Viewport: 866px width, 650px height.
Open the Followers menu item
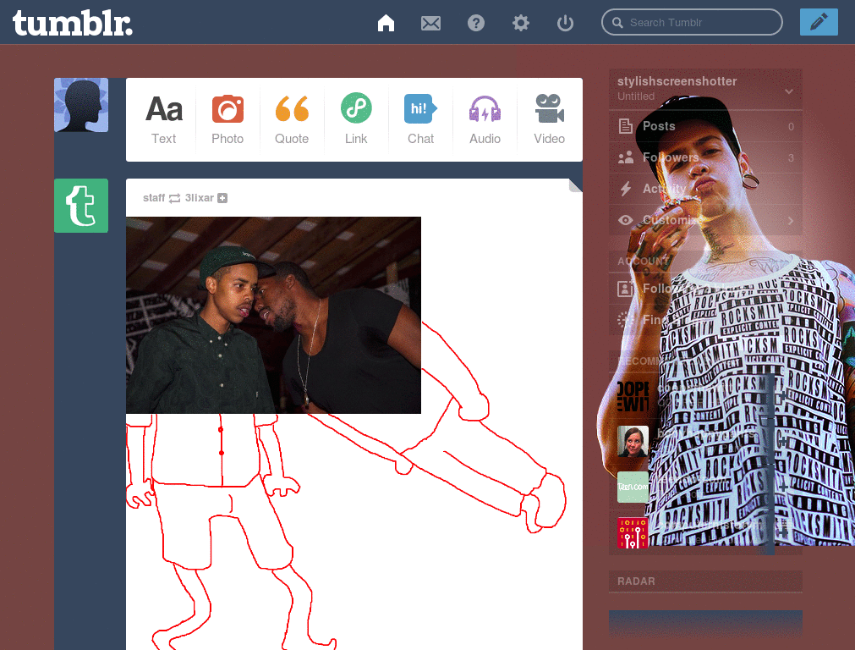click(x=705, y=157)
